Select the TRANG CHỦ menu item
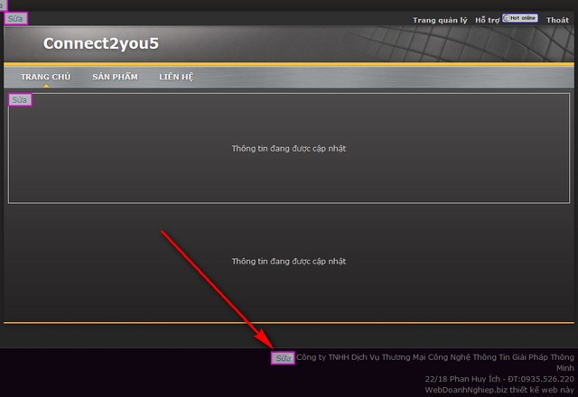 pyautogui.click(x=45, y=77)
